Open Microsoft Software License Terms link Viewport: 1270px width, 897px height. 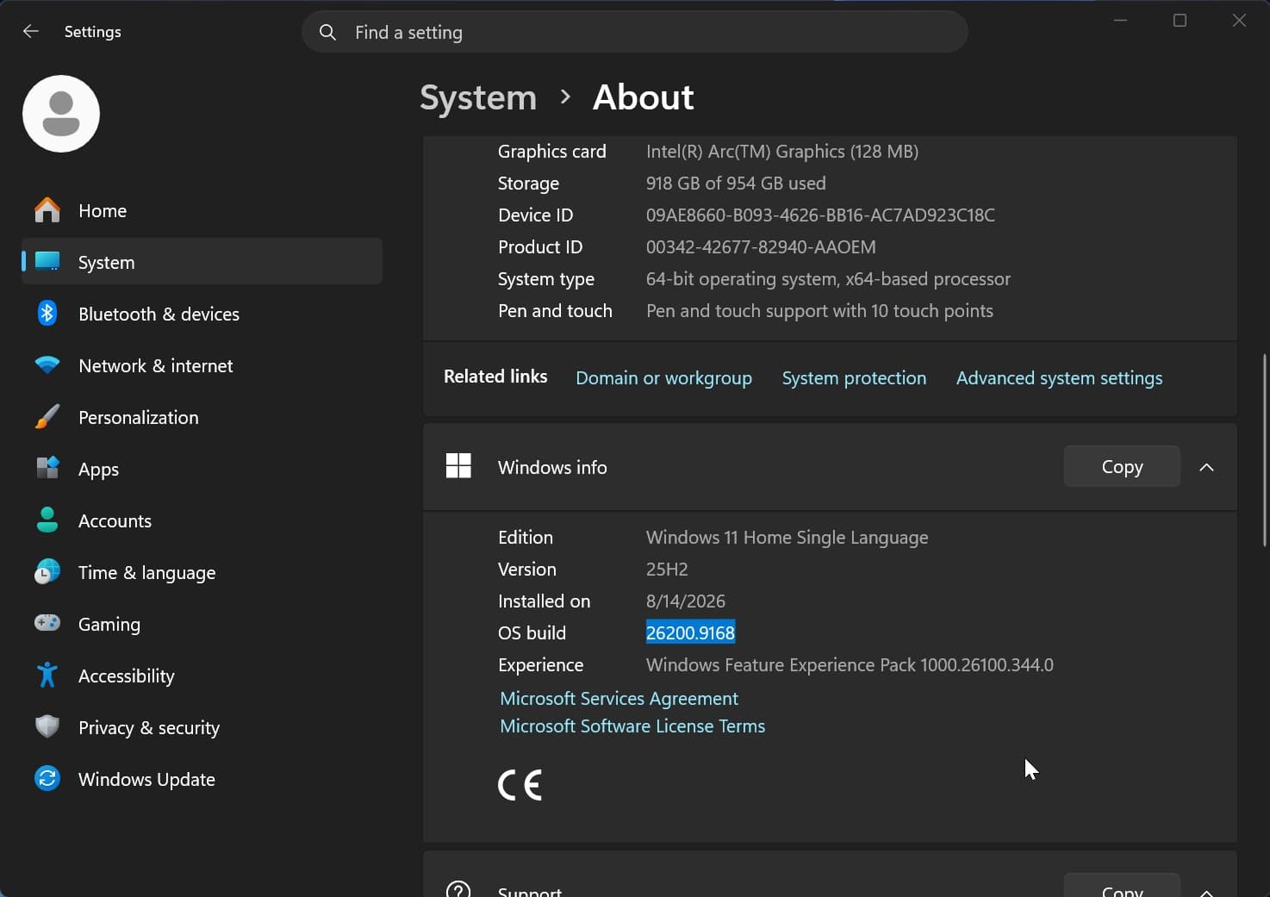point(632,726)
